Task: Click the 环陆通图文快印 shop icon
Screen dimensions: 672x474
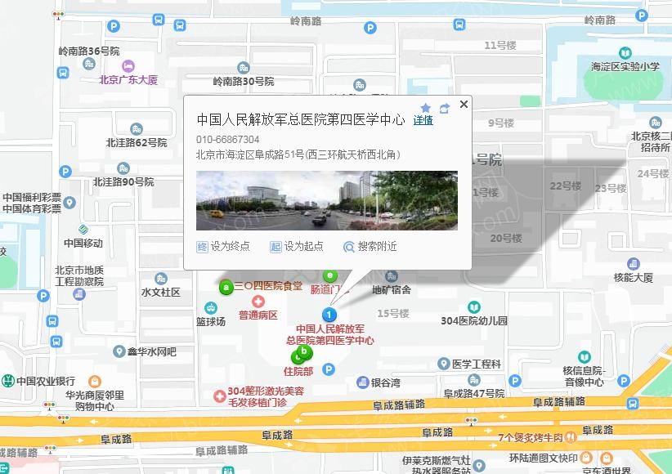Action: point(586,458)
